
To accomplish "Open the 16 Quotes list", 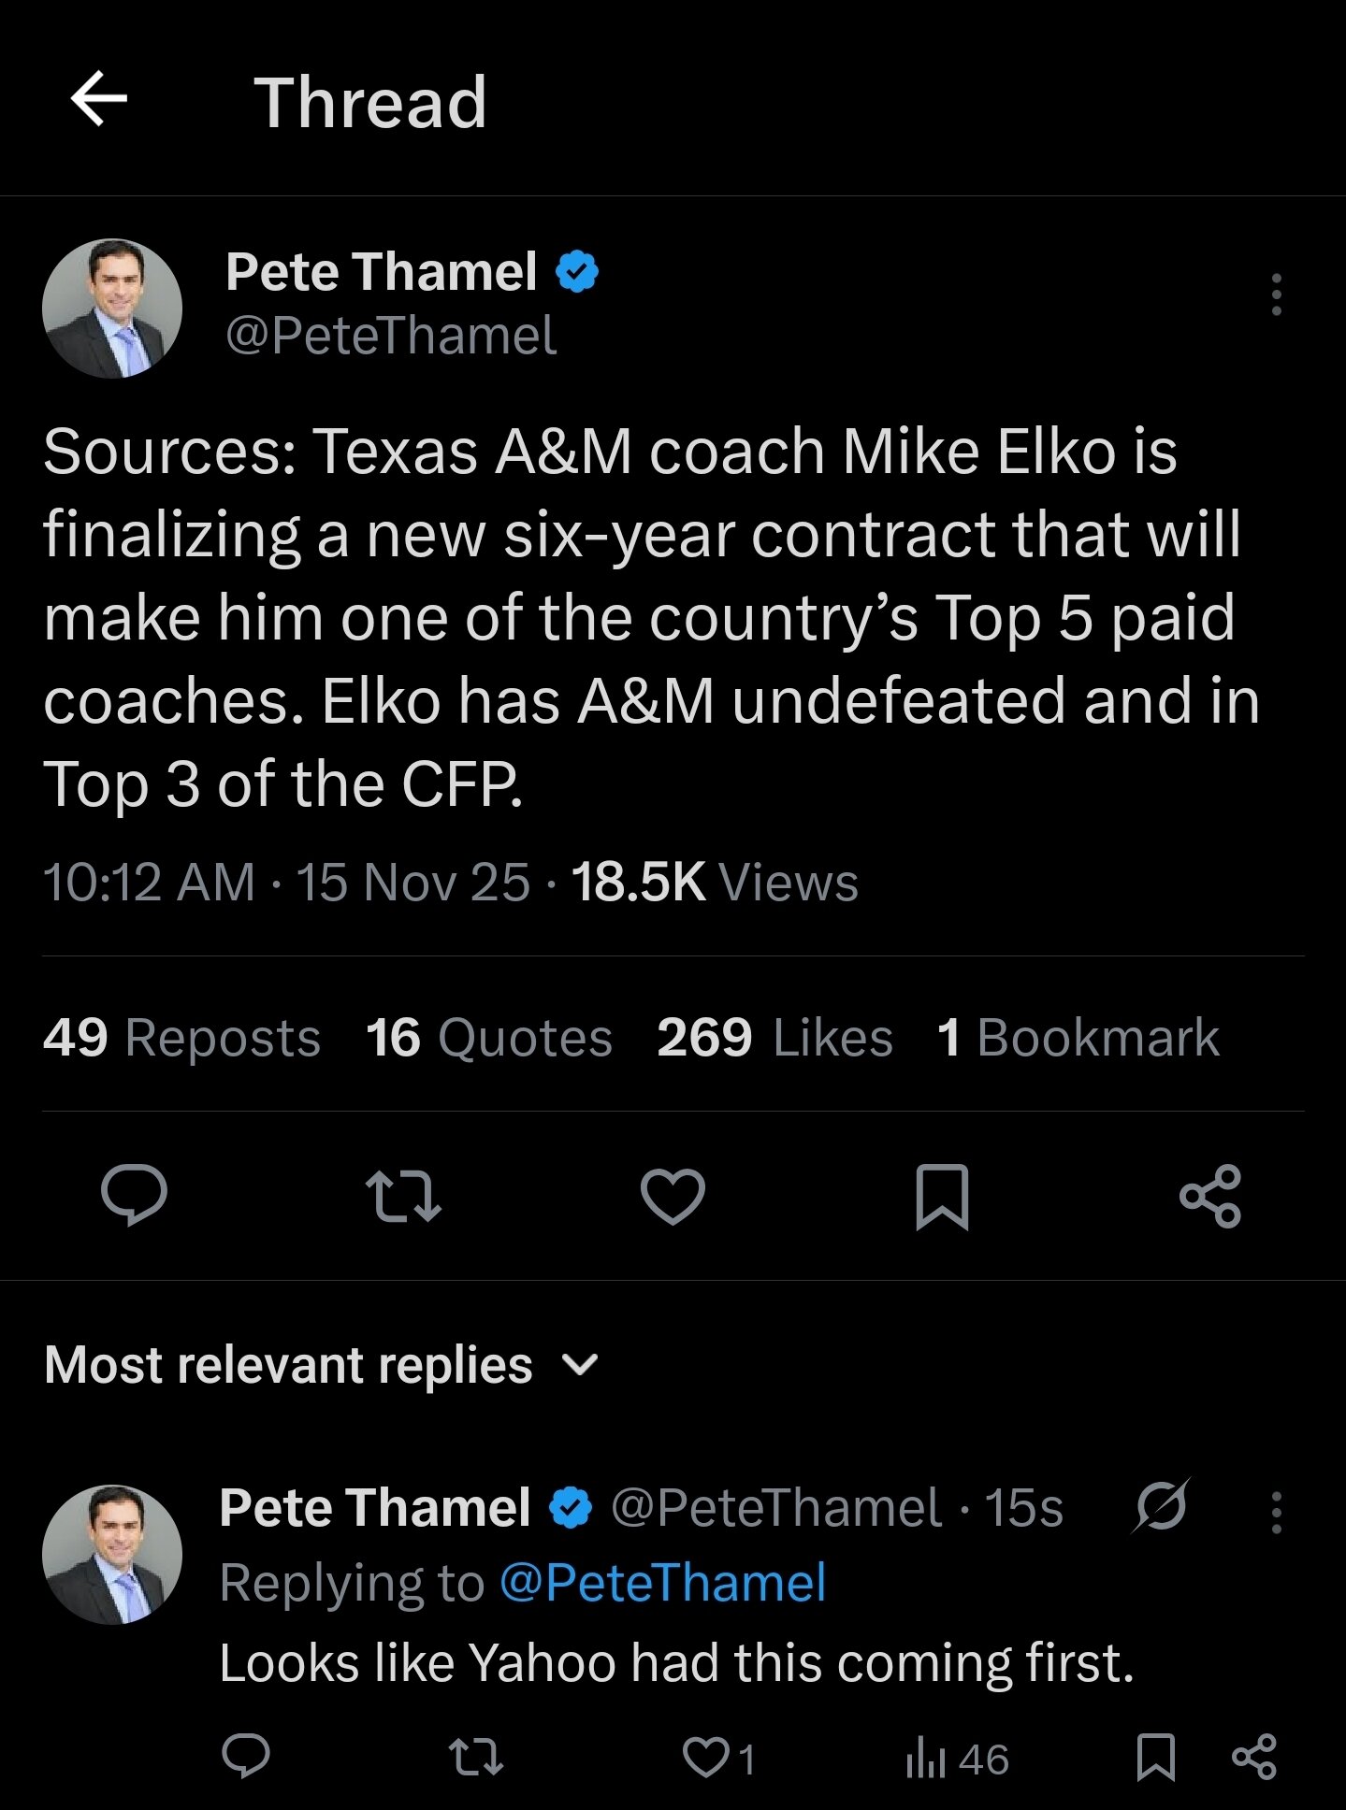I will 488,1038.
